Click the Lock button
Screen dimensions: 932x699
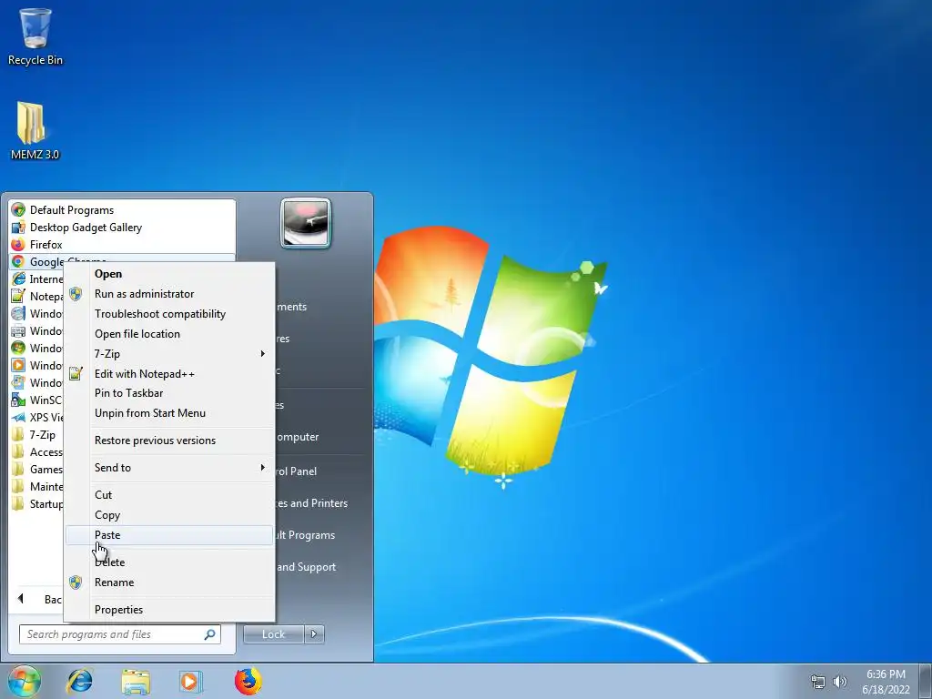tap(273, 634)
